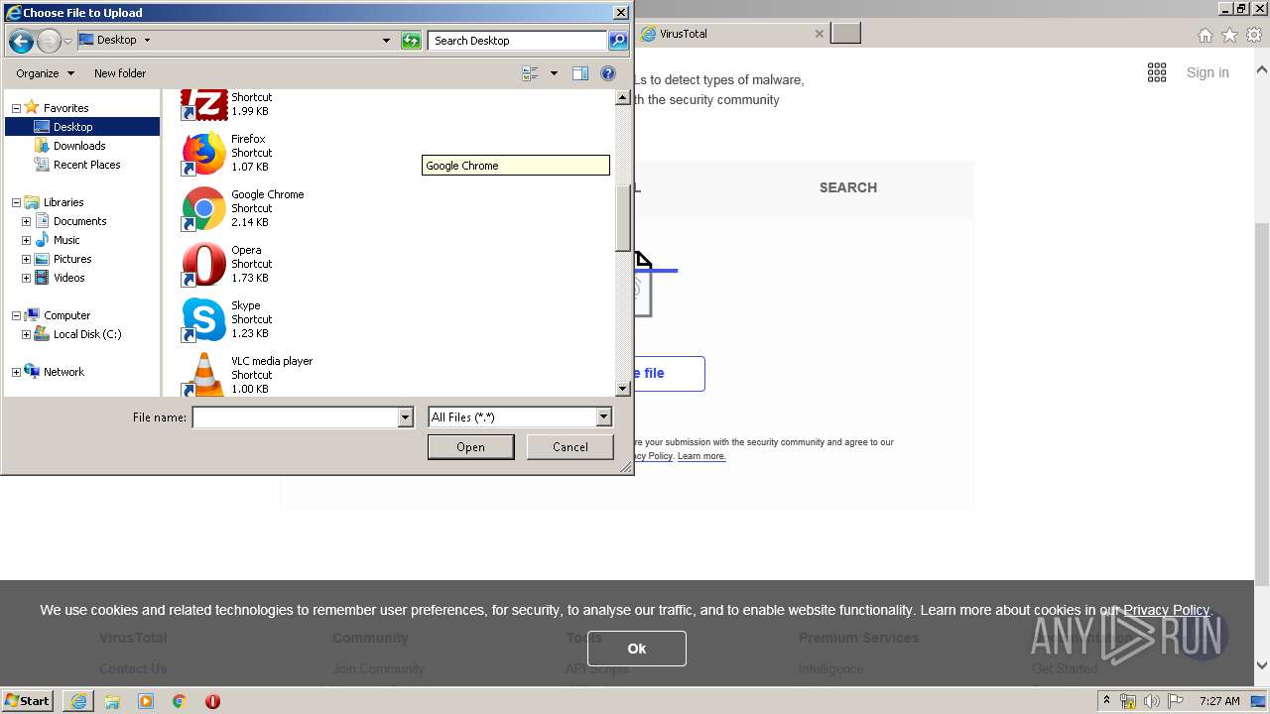Open media player taskbar icon
Viewport: 1270px width, 714px height.
tap(146, 701)
